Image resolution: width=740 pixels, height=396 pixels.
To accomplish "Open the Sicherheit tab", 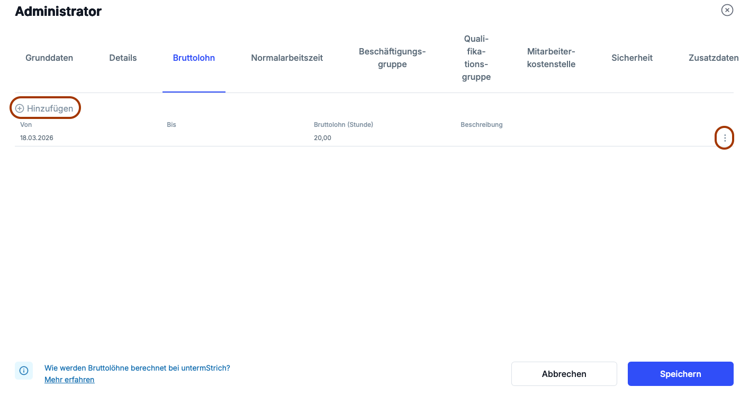I will coord(632,58).
